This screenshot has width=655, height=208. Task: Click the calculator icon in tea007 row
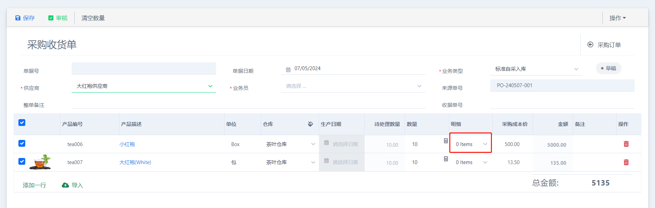coord(446,159)
